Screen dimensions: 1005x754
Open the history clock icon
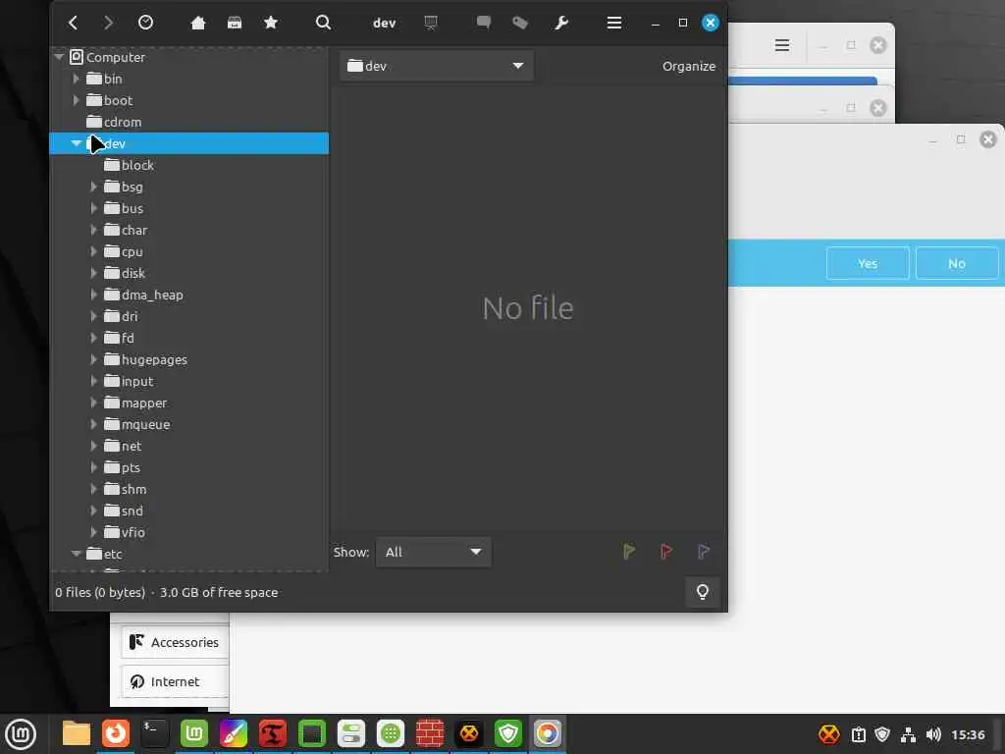point(145,24)
